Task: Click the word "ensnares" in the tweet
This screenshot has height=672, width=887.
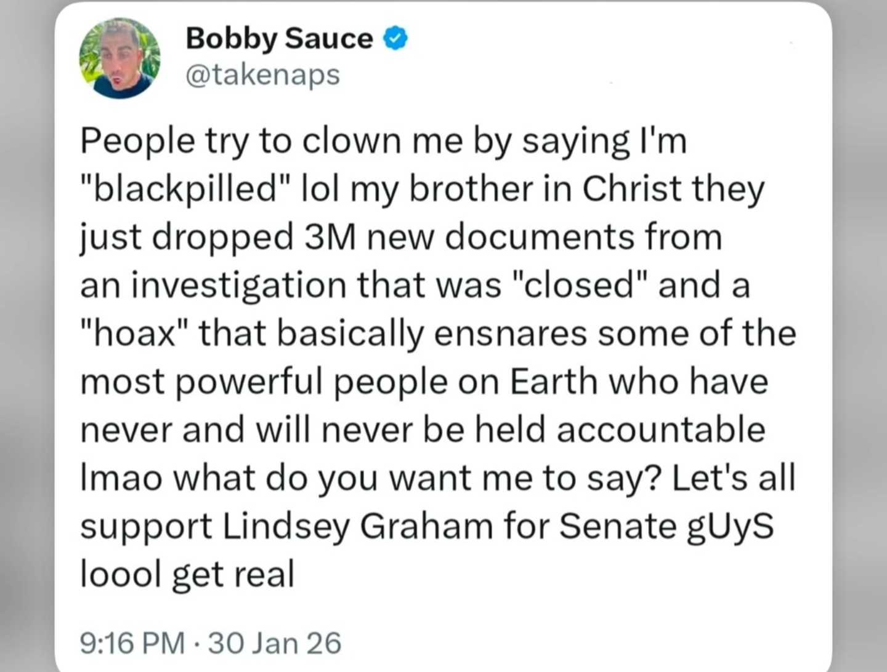Action: point(511,333)
